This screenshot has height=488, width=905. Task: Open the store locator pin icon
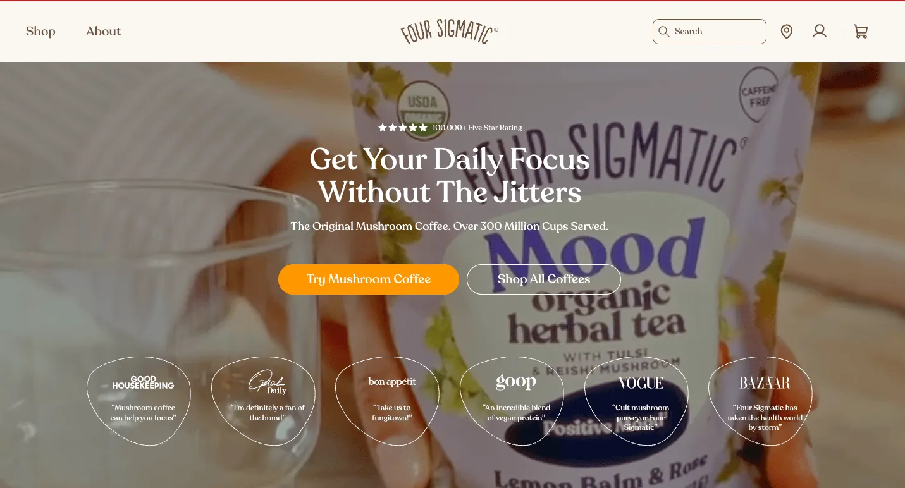coord(787,32)
